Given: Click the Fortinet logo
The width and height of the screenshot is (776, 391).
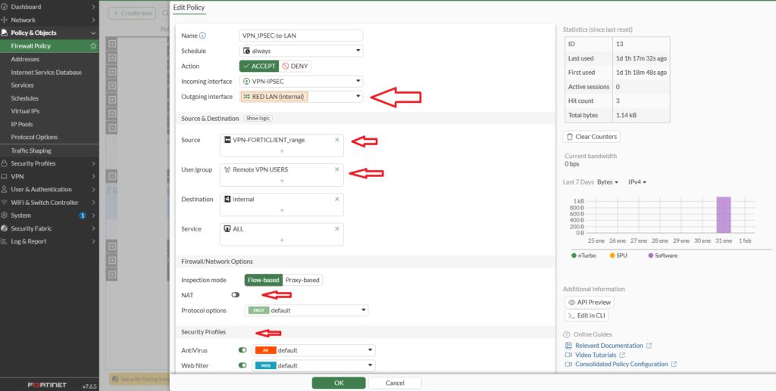Looking at the screenshot, I should (48, 385).
